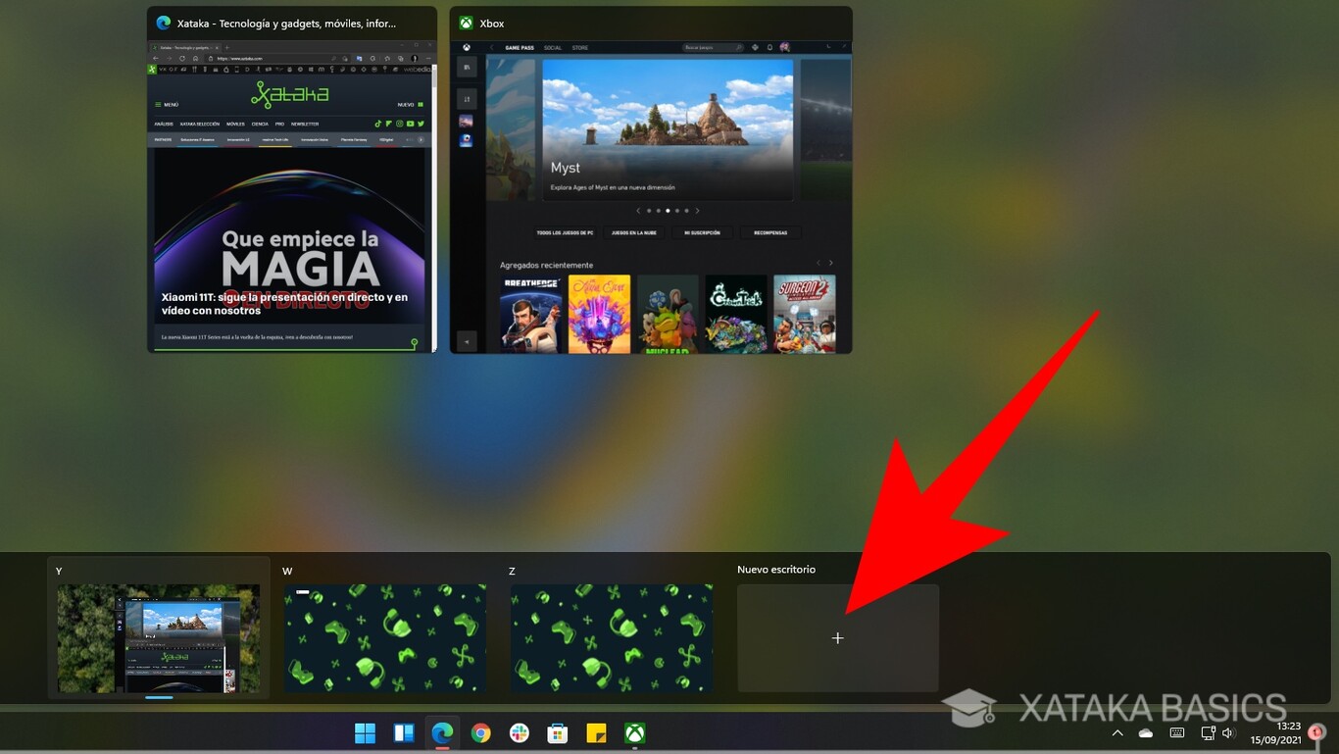Open Slack from the taskbar

click(x=521, y=733)
